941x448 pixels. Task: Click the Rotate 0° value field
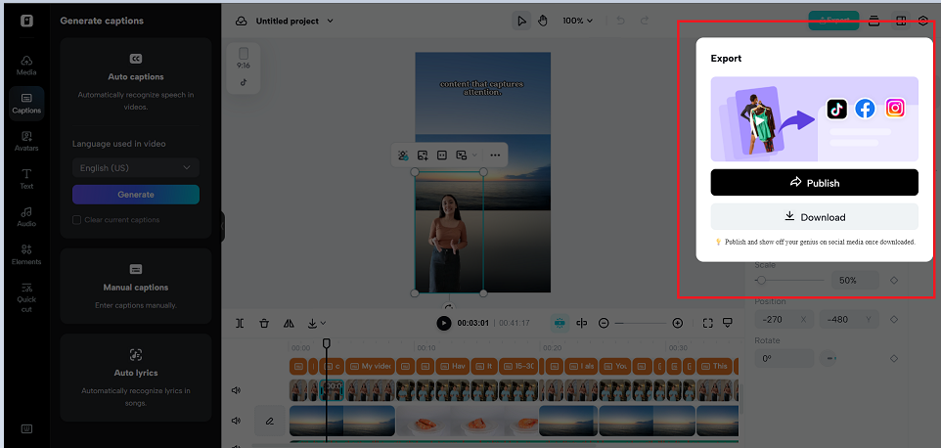tap(784, 359)
